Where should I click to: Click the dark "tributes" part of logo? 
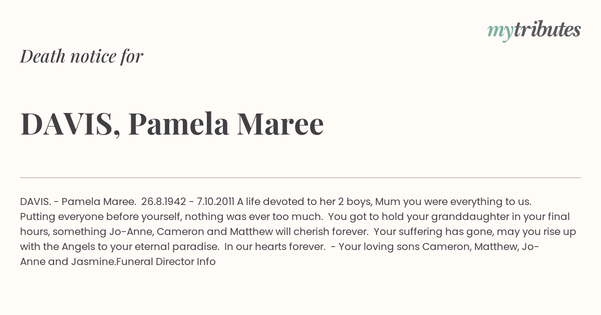(x=547, y=29)
